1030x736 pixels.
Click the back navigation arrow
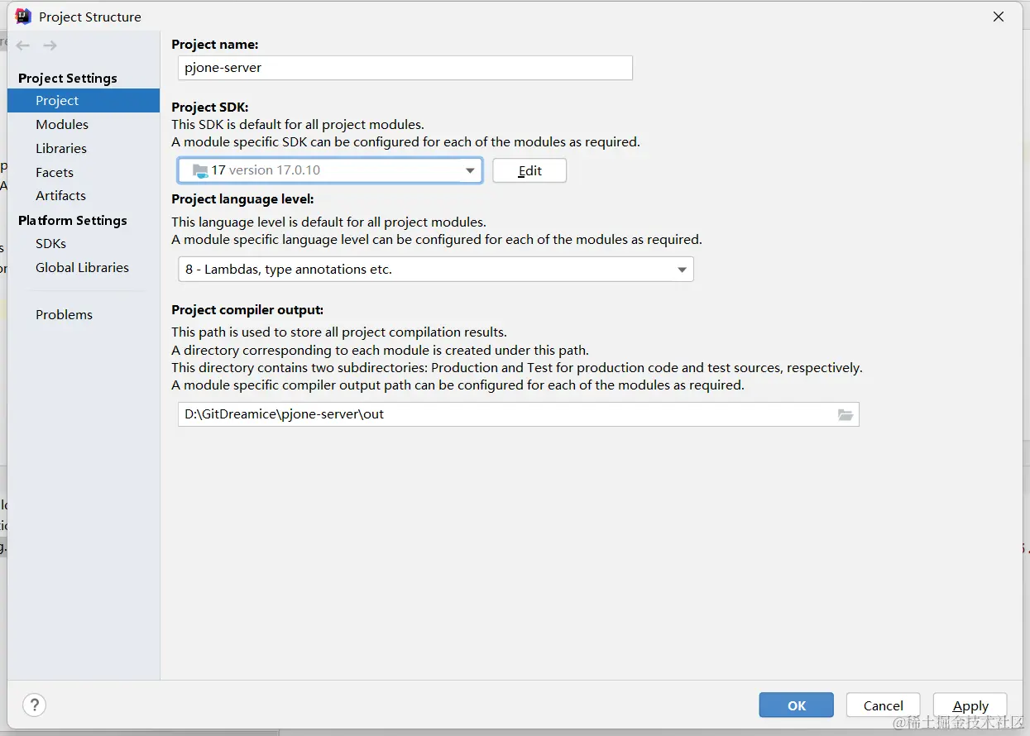point(23,45)
